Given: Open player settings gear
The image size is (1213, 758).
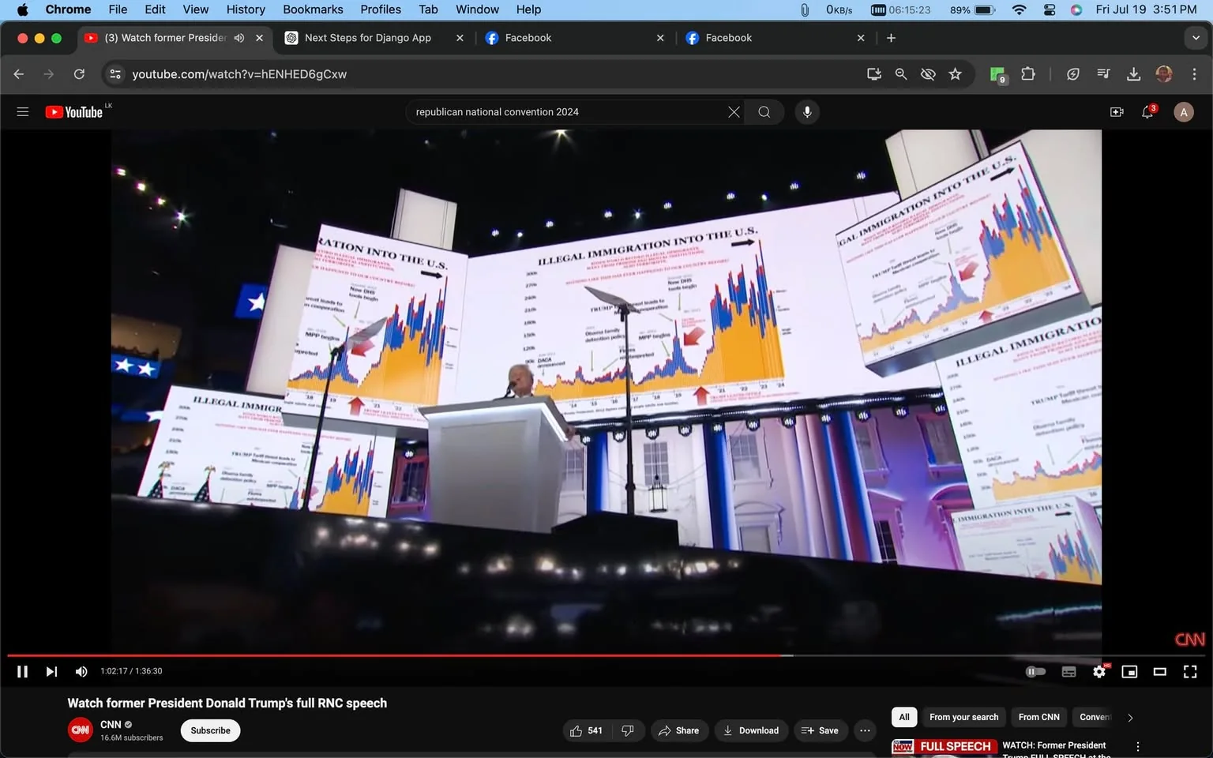Looking at the screenshot, I should pos(1099,671).
